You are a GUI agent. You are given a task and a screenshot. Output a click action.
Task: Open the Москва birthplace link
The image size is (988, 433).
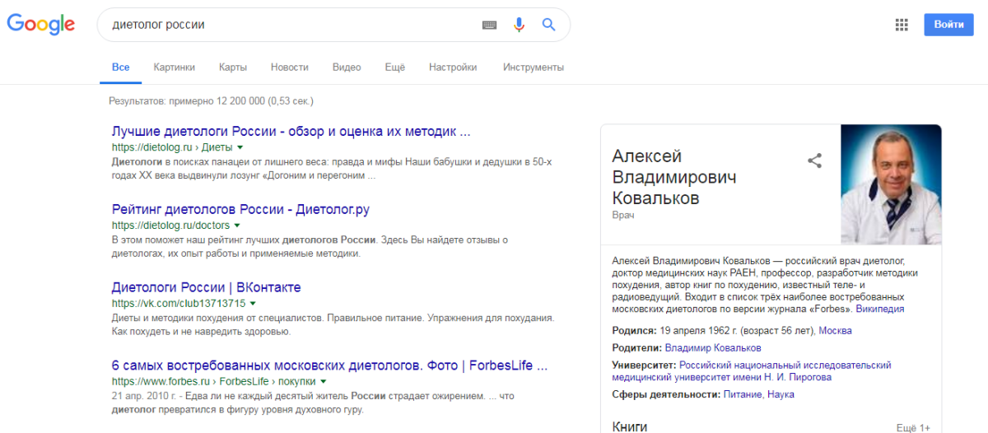835,330
